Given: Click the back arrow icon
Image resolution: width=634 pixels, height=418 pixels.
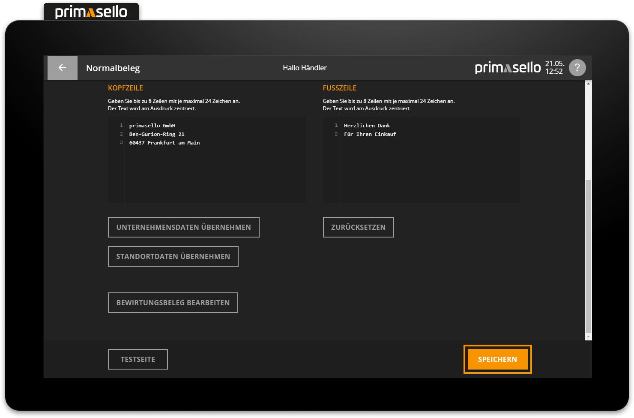Looking at the screenshot, I should pos(63,68).
